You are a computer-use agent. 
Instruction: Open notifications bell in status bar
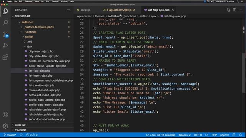[x=240, y=135]
